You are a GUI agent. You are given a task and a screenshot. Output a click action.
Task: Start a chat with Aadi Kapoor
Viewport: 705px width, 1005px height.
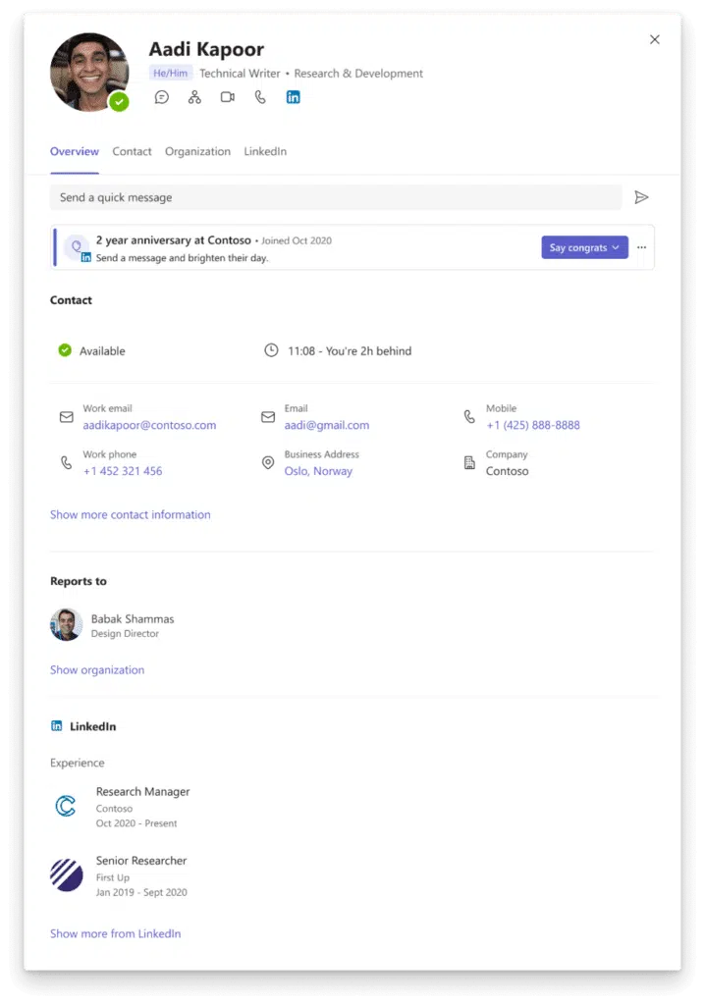click(x=162, y=97)
